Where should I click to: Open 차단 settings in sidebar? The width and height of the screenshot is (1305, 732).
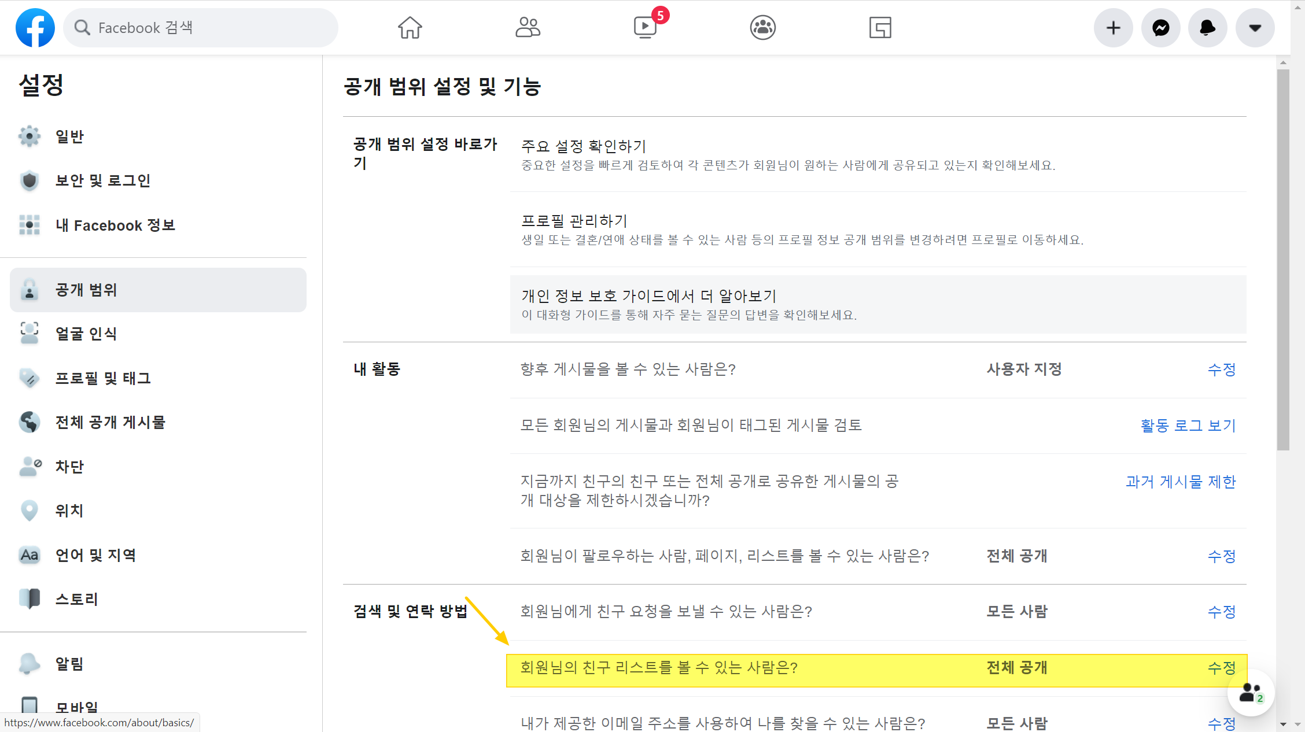(x=69, y=467)
